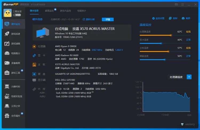The image size is (200, 130).
Task: Open the 游戏加速 rocket icon in sidebar
Action: pyautogui.click(x=7, y=34)
